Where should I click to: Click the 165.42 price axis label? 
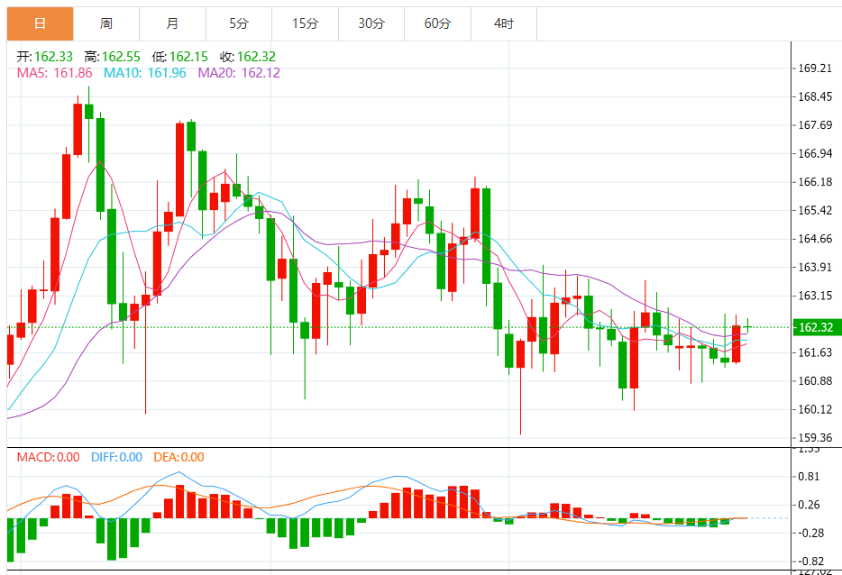click(815, 211)
